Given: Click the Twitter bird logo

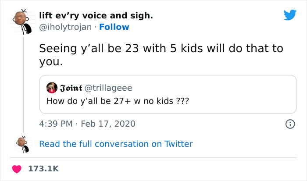Looking at the screenshot, I should [x=290, y=15].
